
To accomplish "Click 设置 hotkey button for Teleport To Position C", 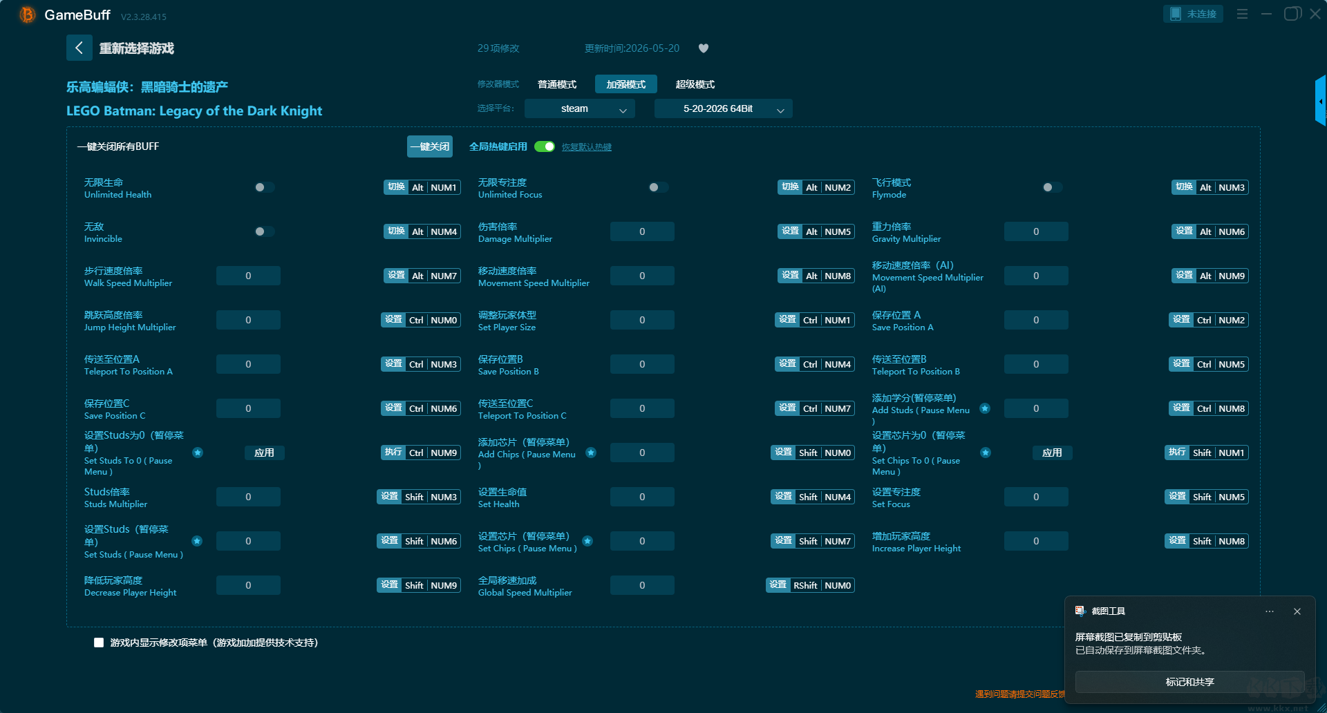I will 787,408.
